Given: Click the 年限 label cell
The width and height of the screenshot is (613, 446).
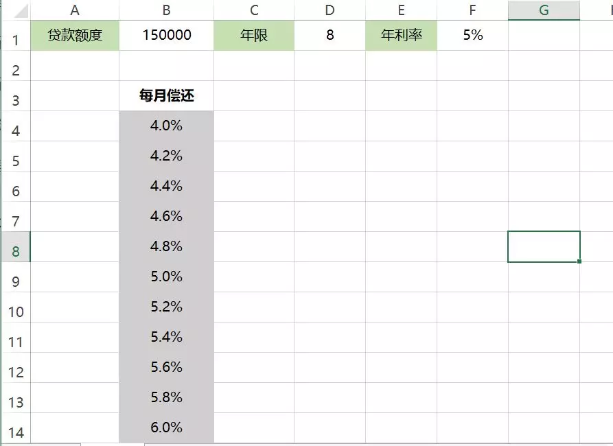Looking at the screenshot, I should [x=254, y=35].
